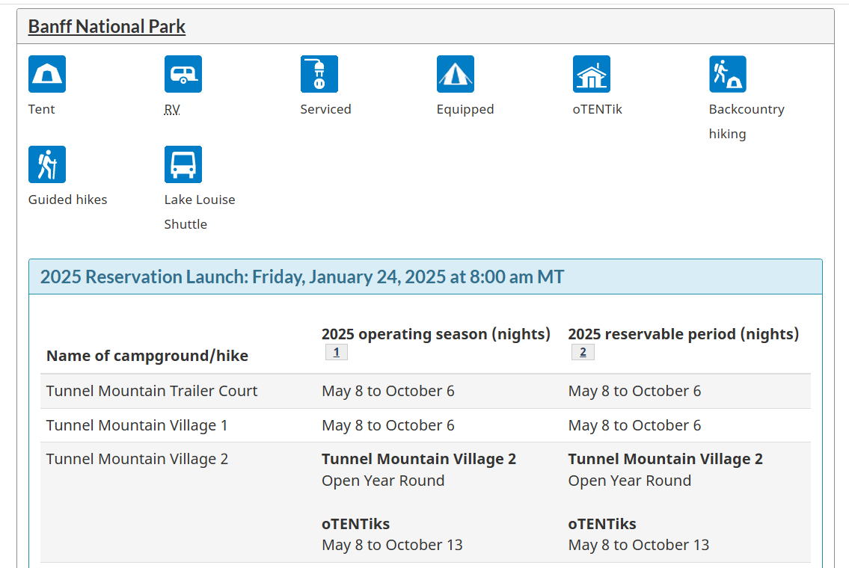Click the Equipped label text
Screen dimensions: 849x568
(465, 110)
